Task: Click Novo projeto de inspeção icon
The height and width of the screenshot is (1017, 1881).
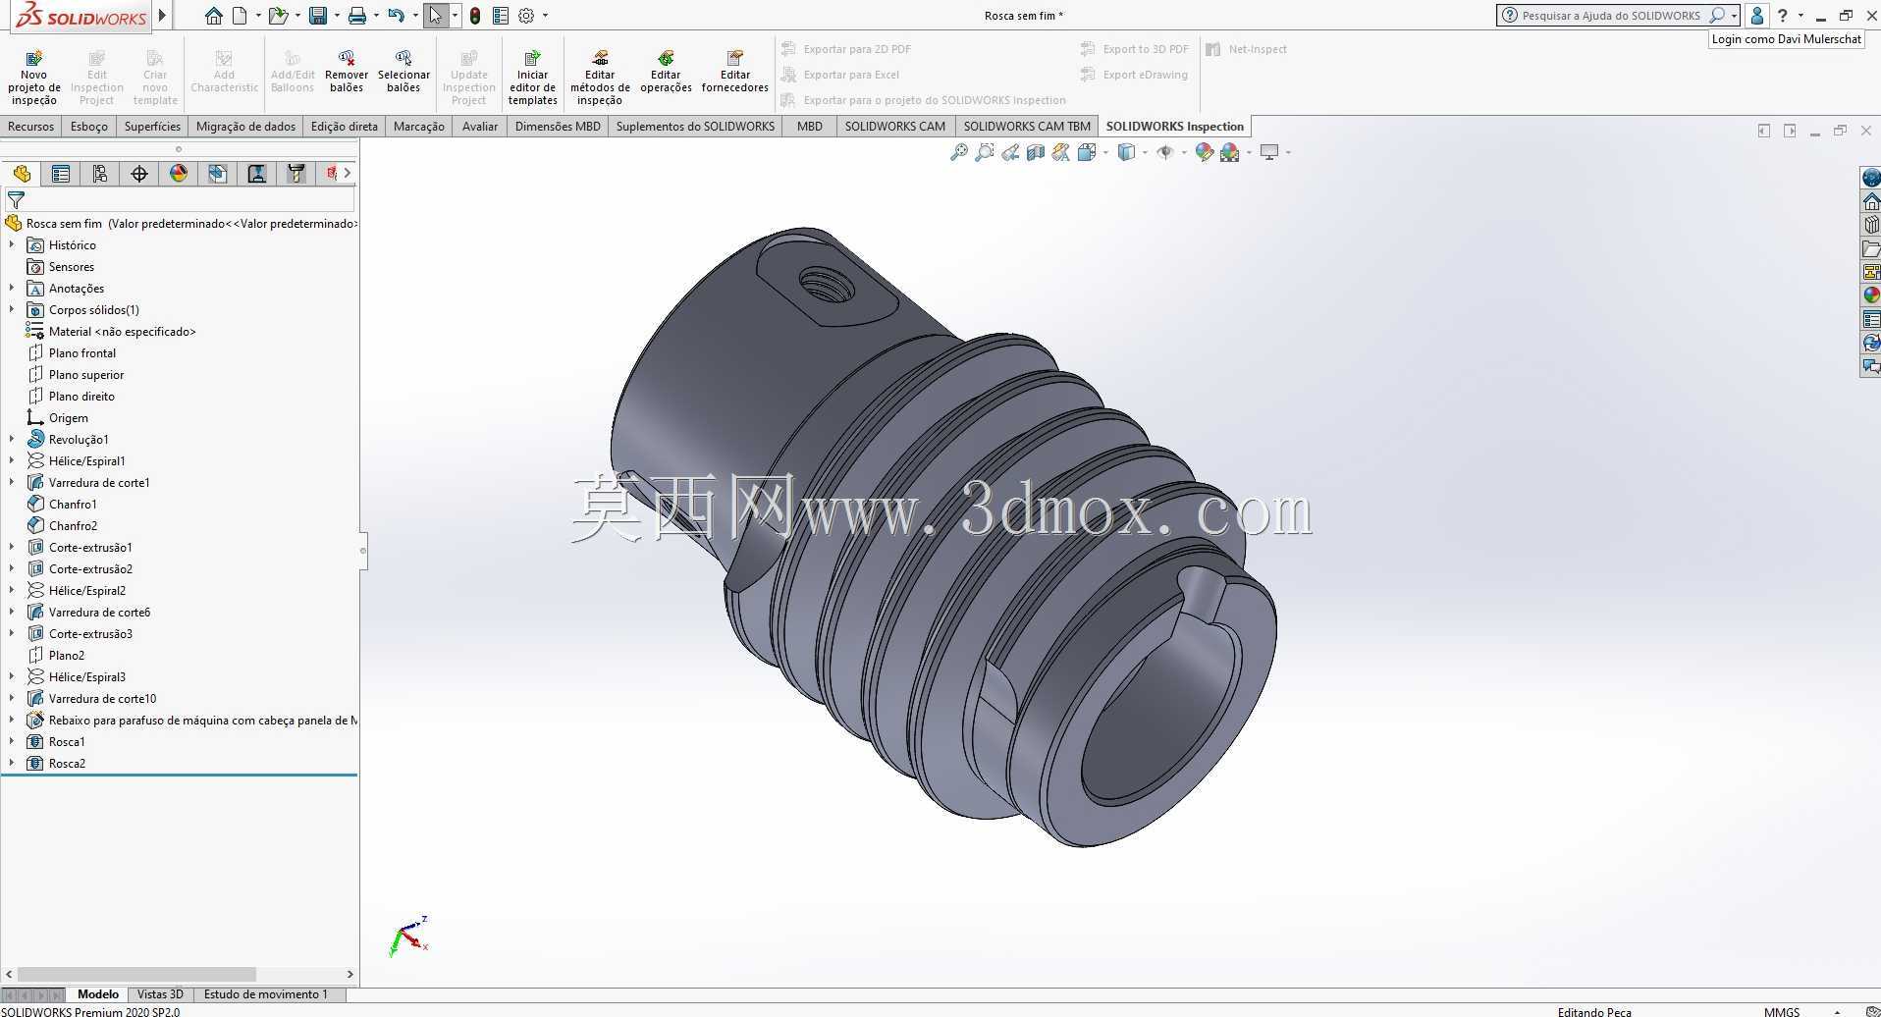Action: click(34, 59)
